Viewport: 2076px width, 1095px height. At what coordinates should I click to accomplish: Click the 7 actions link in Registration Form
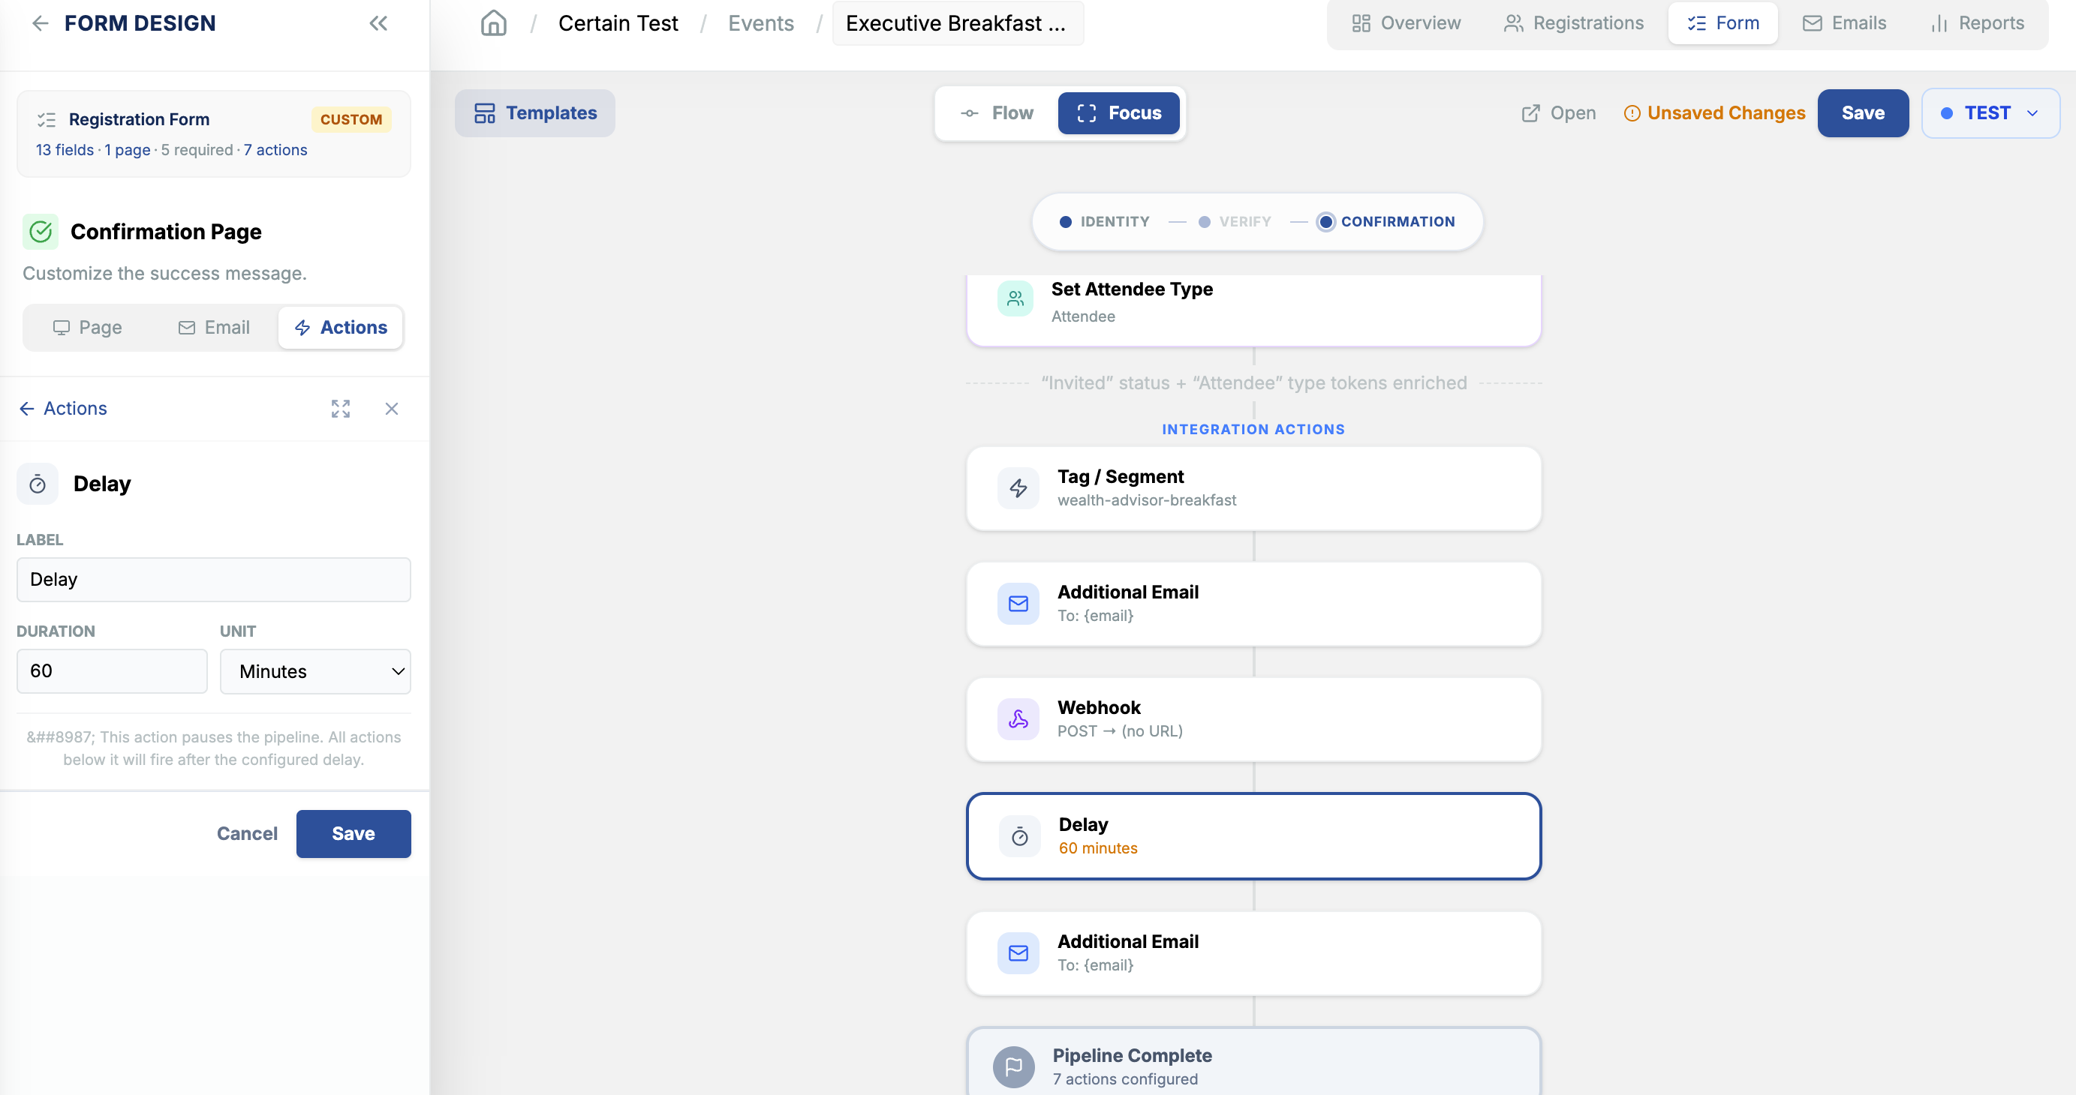(x=275, y=150)
